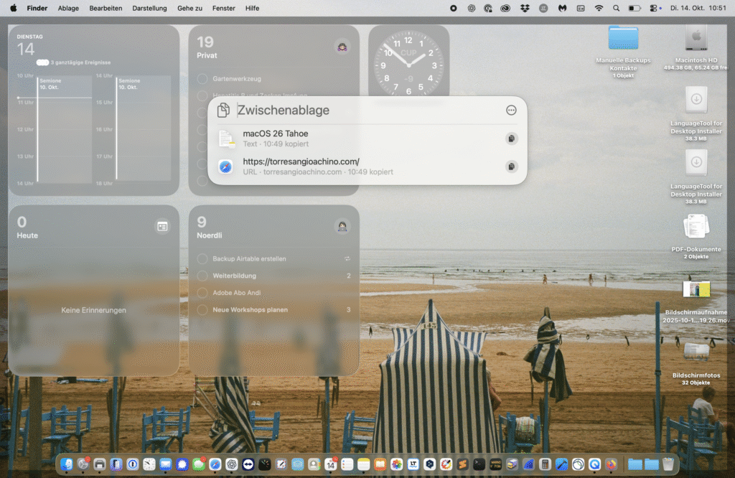Open Control Center from the menu bar
The image size is (735, 478).
pos(653,8)
